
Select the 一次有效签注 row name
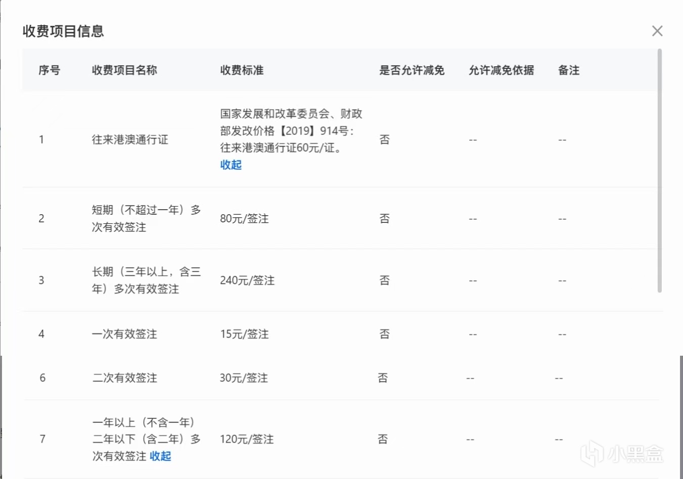(124, 334)
